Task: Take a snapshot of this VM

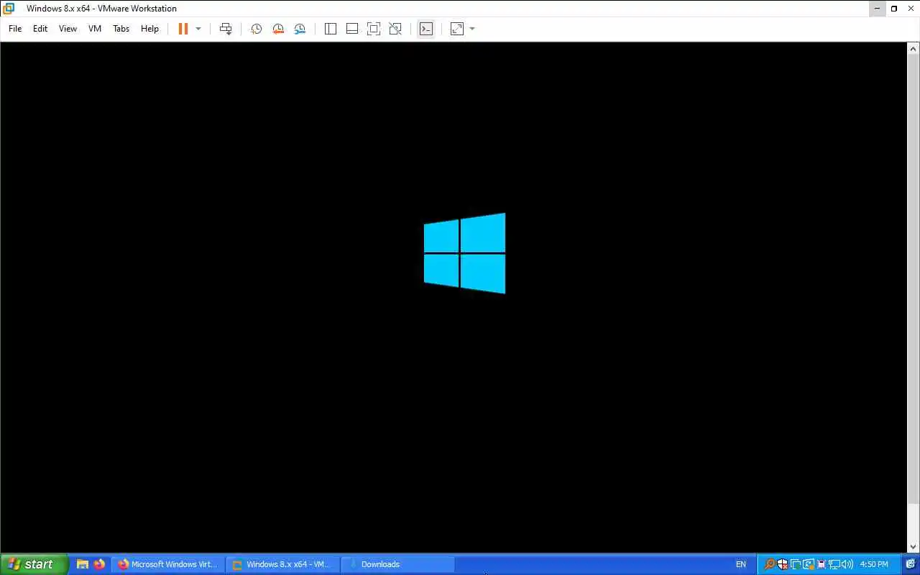Action: (256, 29)
